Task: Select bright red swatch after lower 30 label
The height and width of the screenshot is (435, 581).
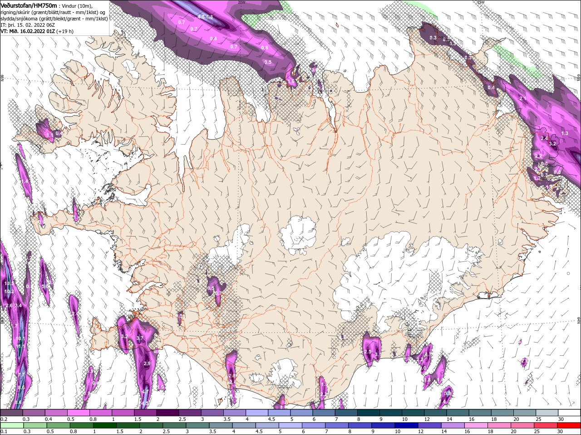Action: click(568, 425)
